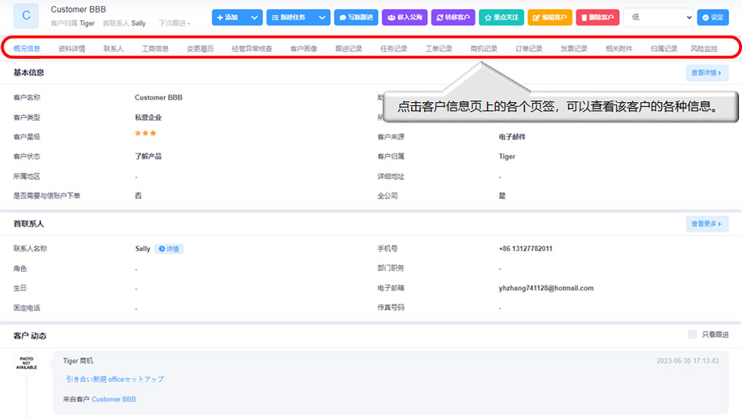Click the red 删除客户 button
This screenshot has width=742, height=418.
click(597, 17)
